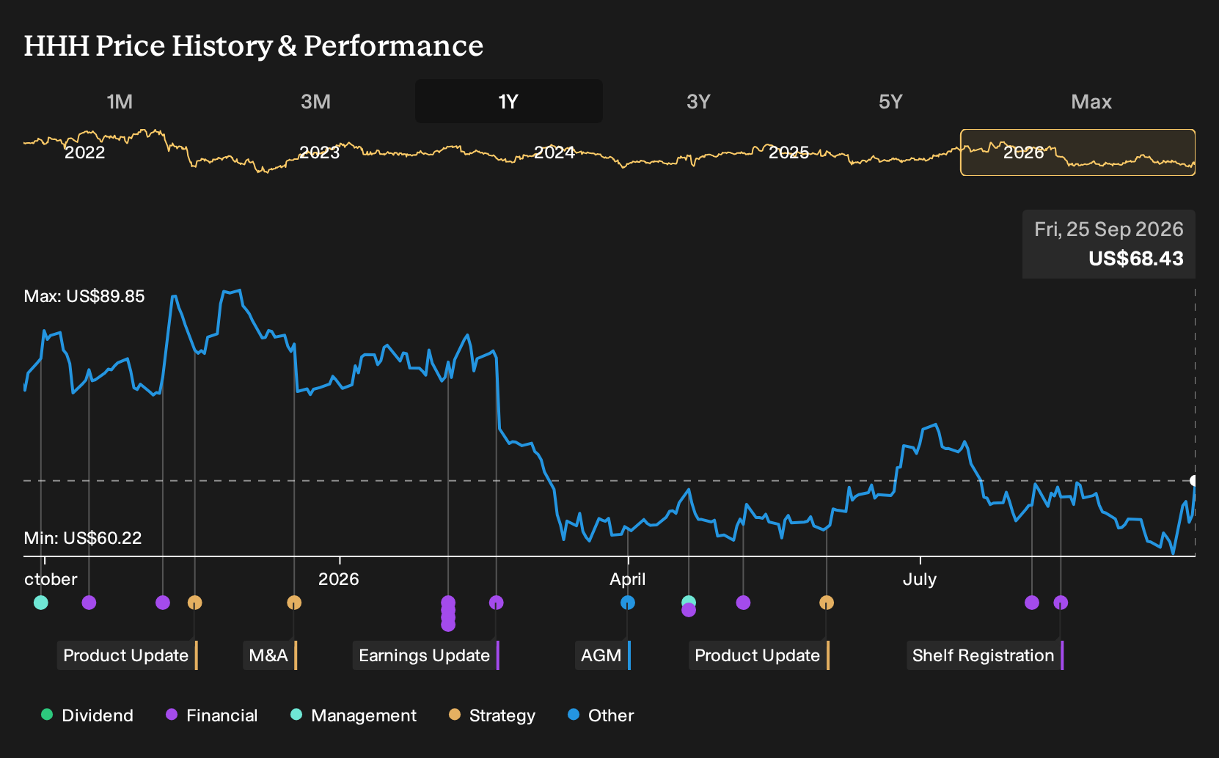Viewport: 1219px width, 758px height.
Task: Click the orange dot above the M&A label
Action: pos(294,603)
